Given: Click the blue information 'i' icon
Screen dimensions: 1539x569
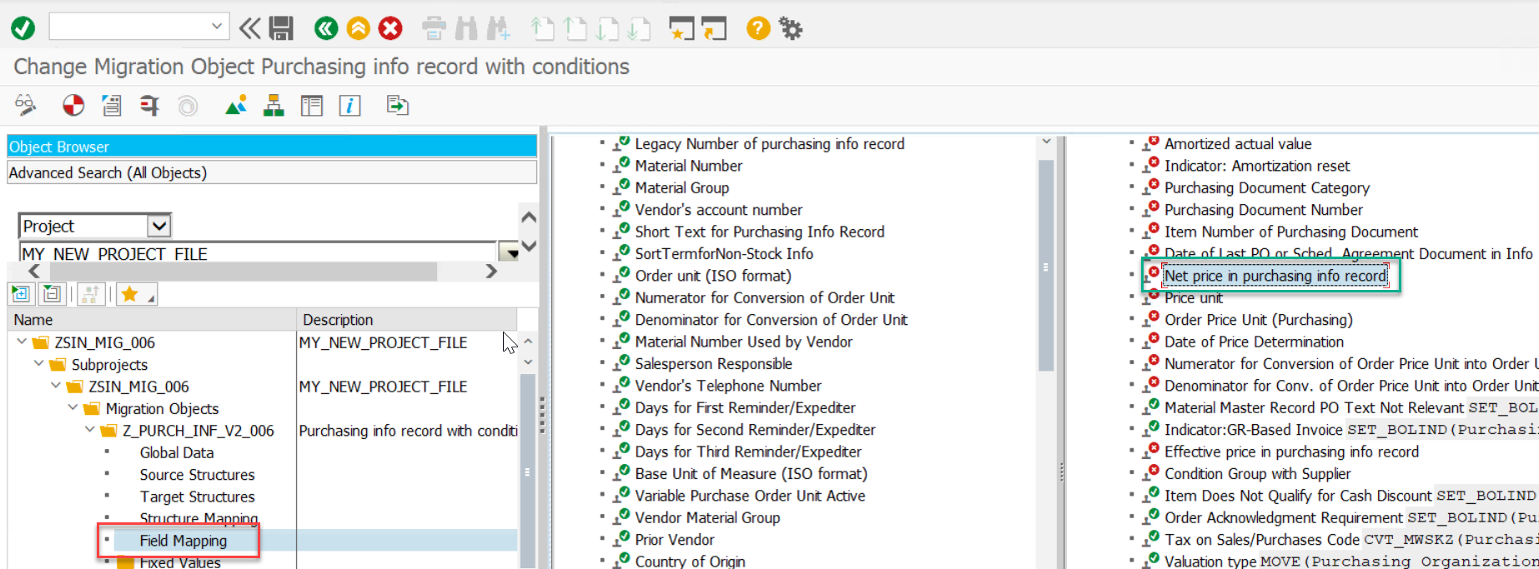Looking at the screenshot, I should coord(350,106).
